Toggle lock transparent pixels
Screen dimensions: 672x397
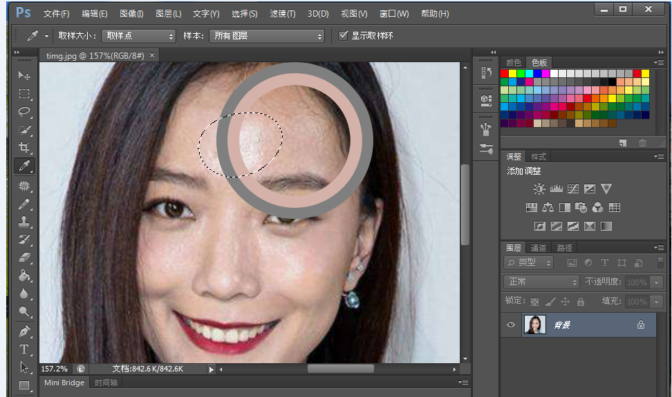534,302
